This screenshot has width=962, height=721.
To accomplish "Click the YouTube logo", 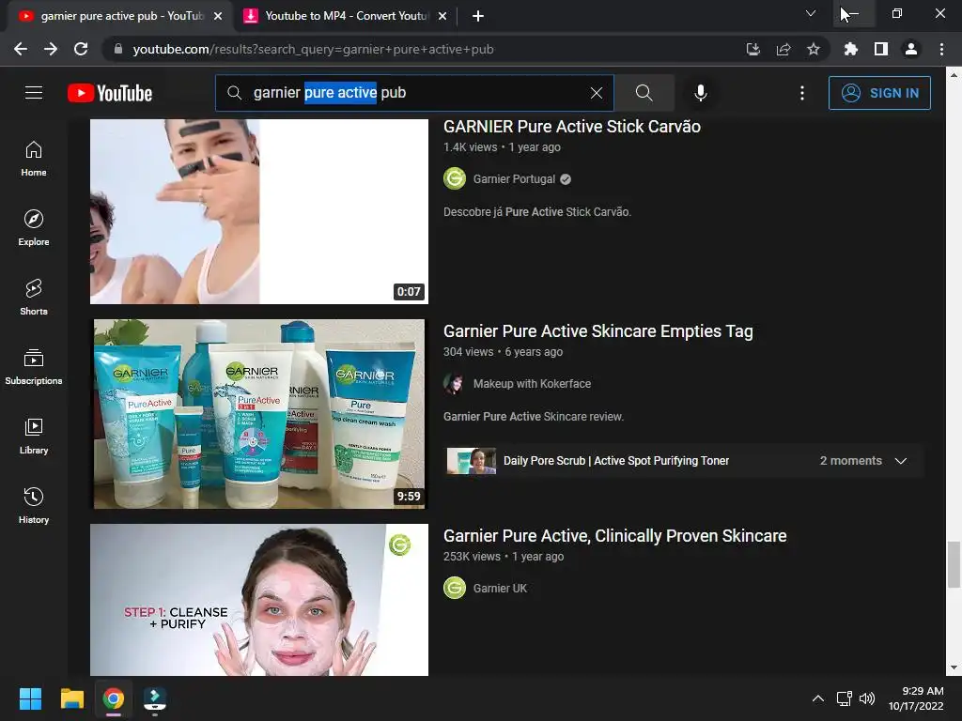I will (110, 93).
